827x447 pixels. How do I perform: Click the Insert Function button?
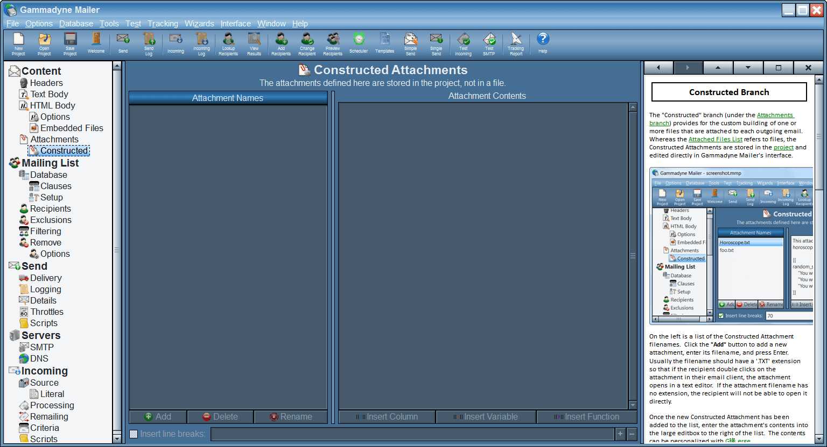587,417
